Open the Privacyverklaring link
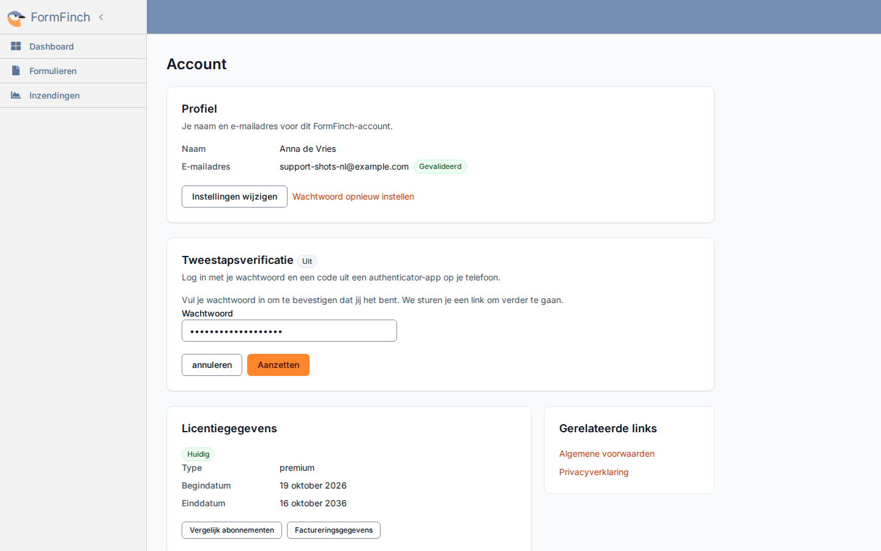Image resolution: width=881 pixels, height=551 pixels. coord(593,472)
